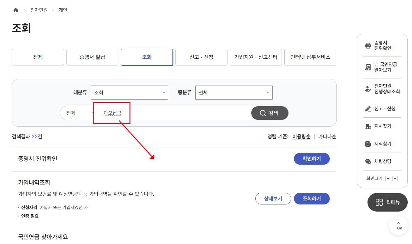Sort results by 가나다순
This screenshot has height=244, width=412.
327,136
